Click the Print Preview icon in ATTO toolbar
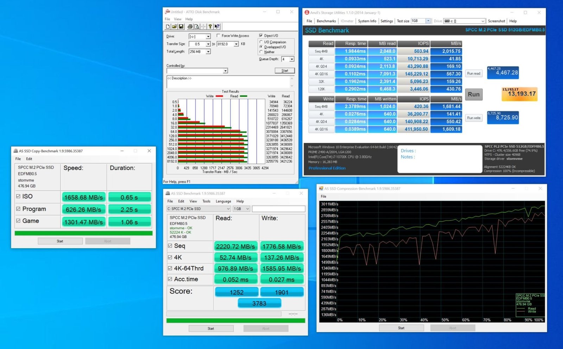This screenshot has width=563, height=349. pyautogui.click(x=197, y=27)
